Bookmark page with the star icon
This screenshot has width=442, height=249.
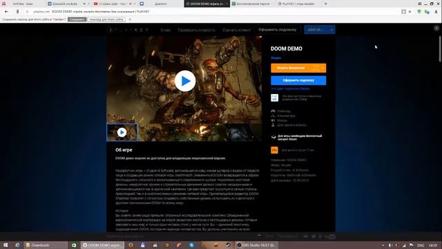click(x=410, y=12)
